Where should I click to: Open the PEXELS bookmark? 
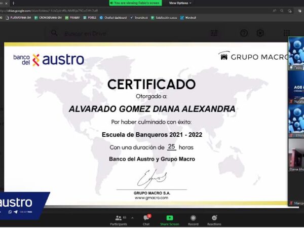point(90,18)
